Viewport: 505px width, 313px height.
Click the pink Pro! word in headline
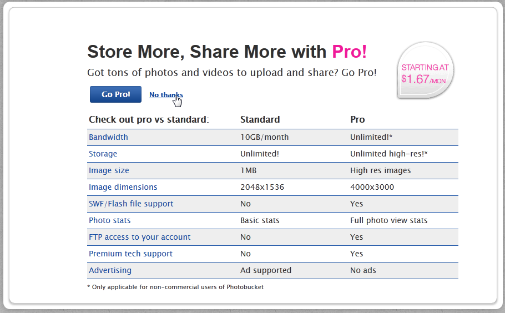pos(349,52)
